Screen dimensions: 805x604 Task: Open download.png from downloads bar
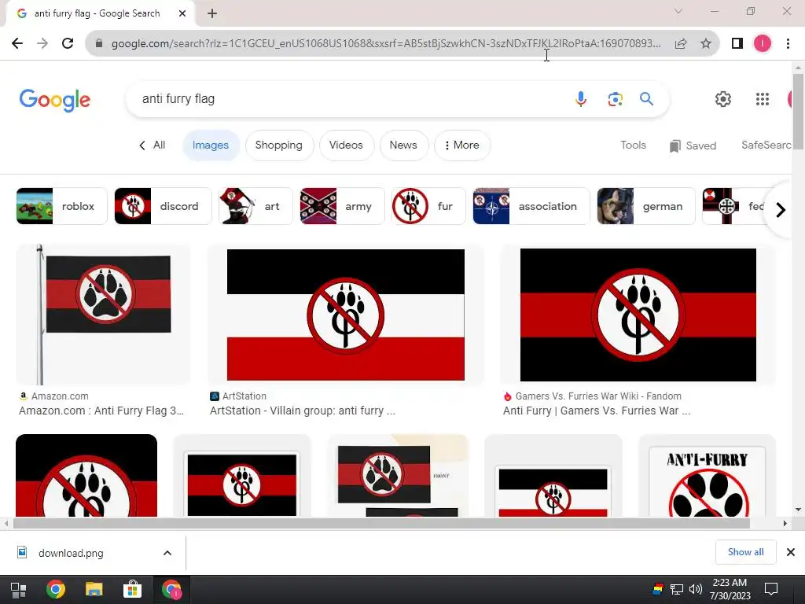71,553
